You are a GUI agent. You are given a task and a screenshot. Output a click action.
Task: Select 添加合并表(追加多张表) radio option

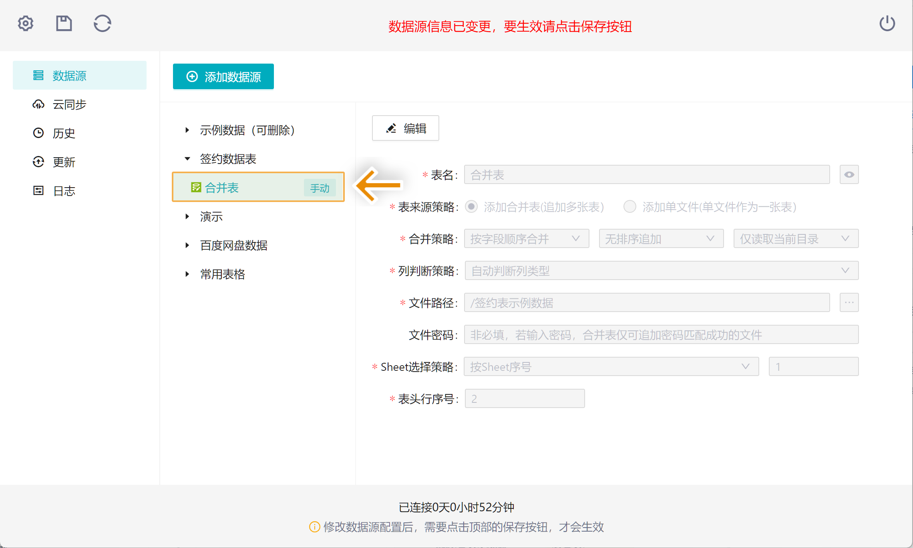471,207
